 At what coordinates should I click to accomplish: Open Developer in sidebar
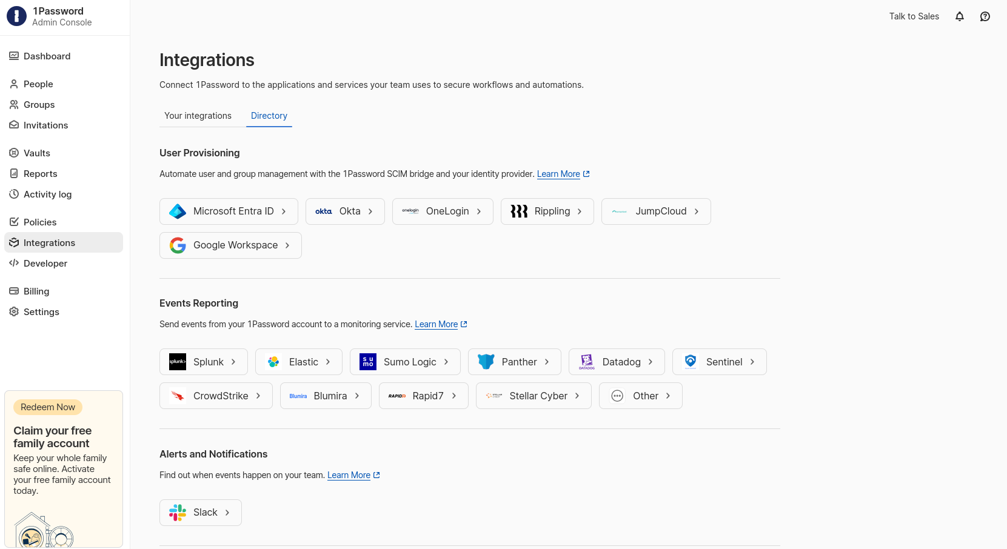64,264
